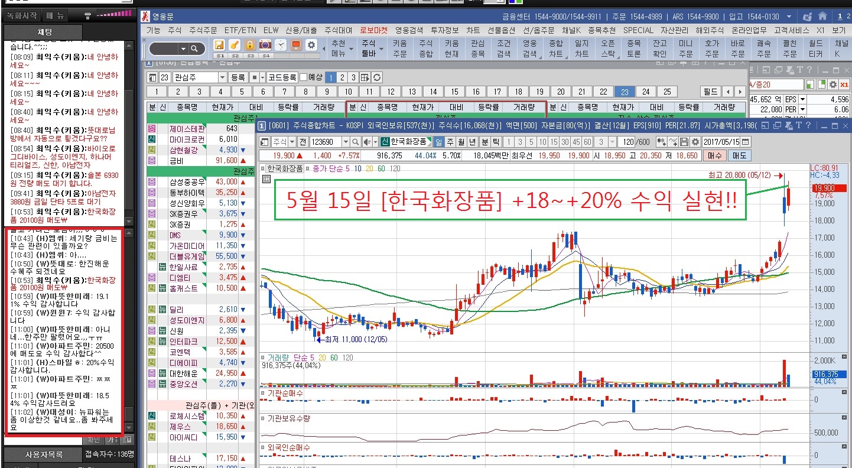
Task: Select the 틱 tick period toggle
Action: pos(496,142)
